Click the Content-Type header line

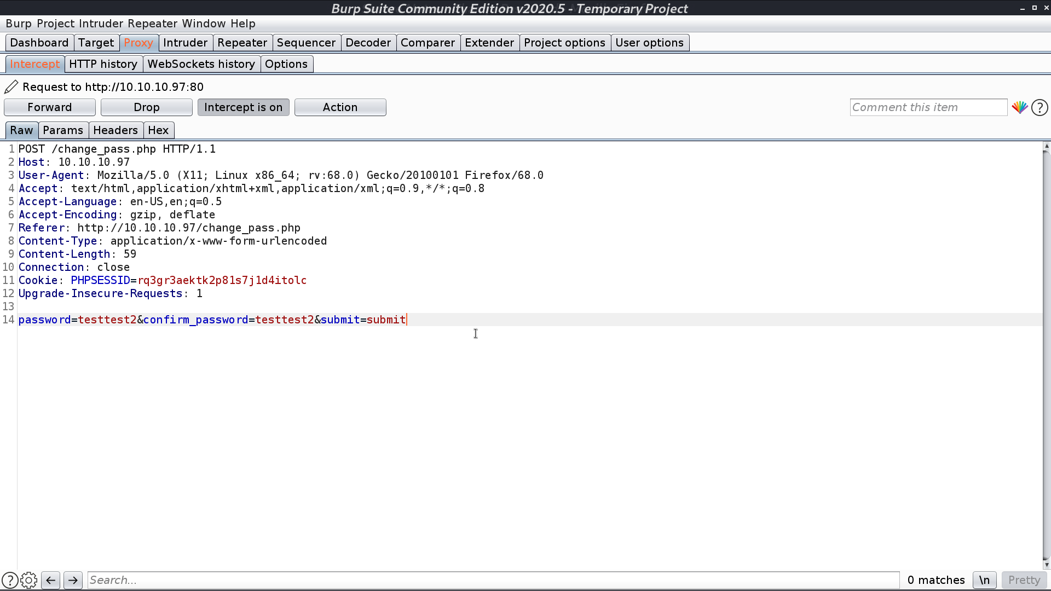[x=172, y=241]
